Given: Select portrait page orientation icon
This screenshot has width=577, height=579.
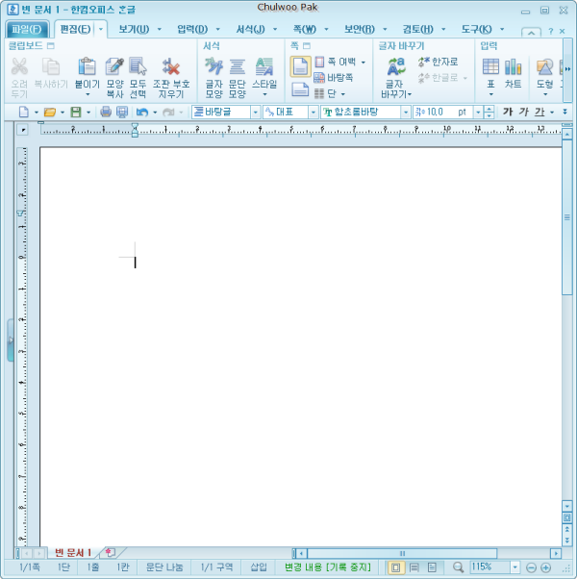Looking at the screenshot, I should (x=300, y=66).
